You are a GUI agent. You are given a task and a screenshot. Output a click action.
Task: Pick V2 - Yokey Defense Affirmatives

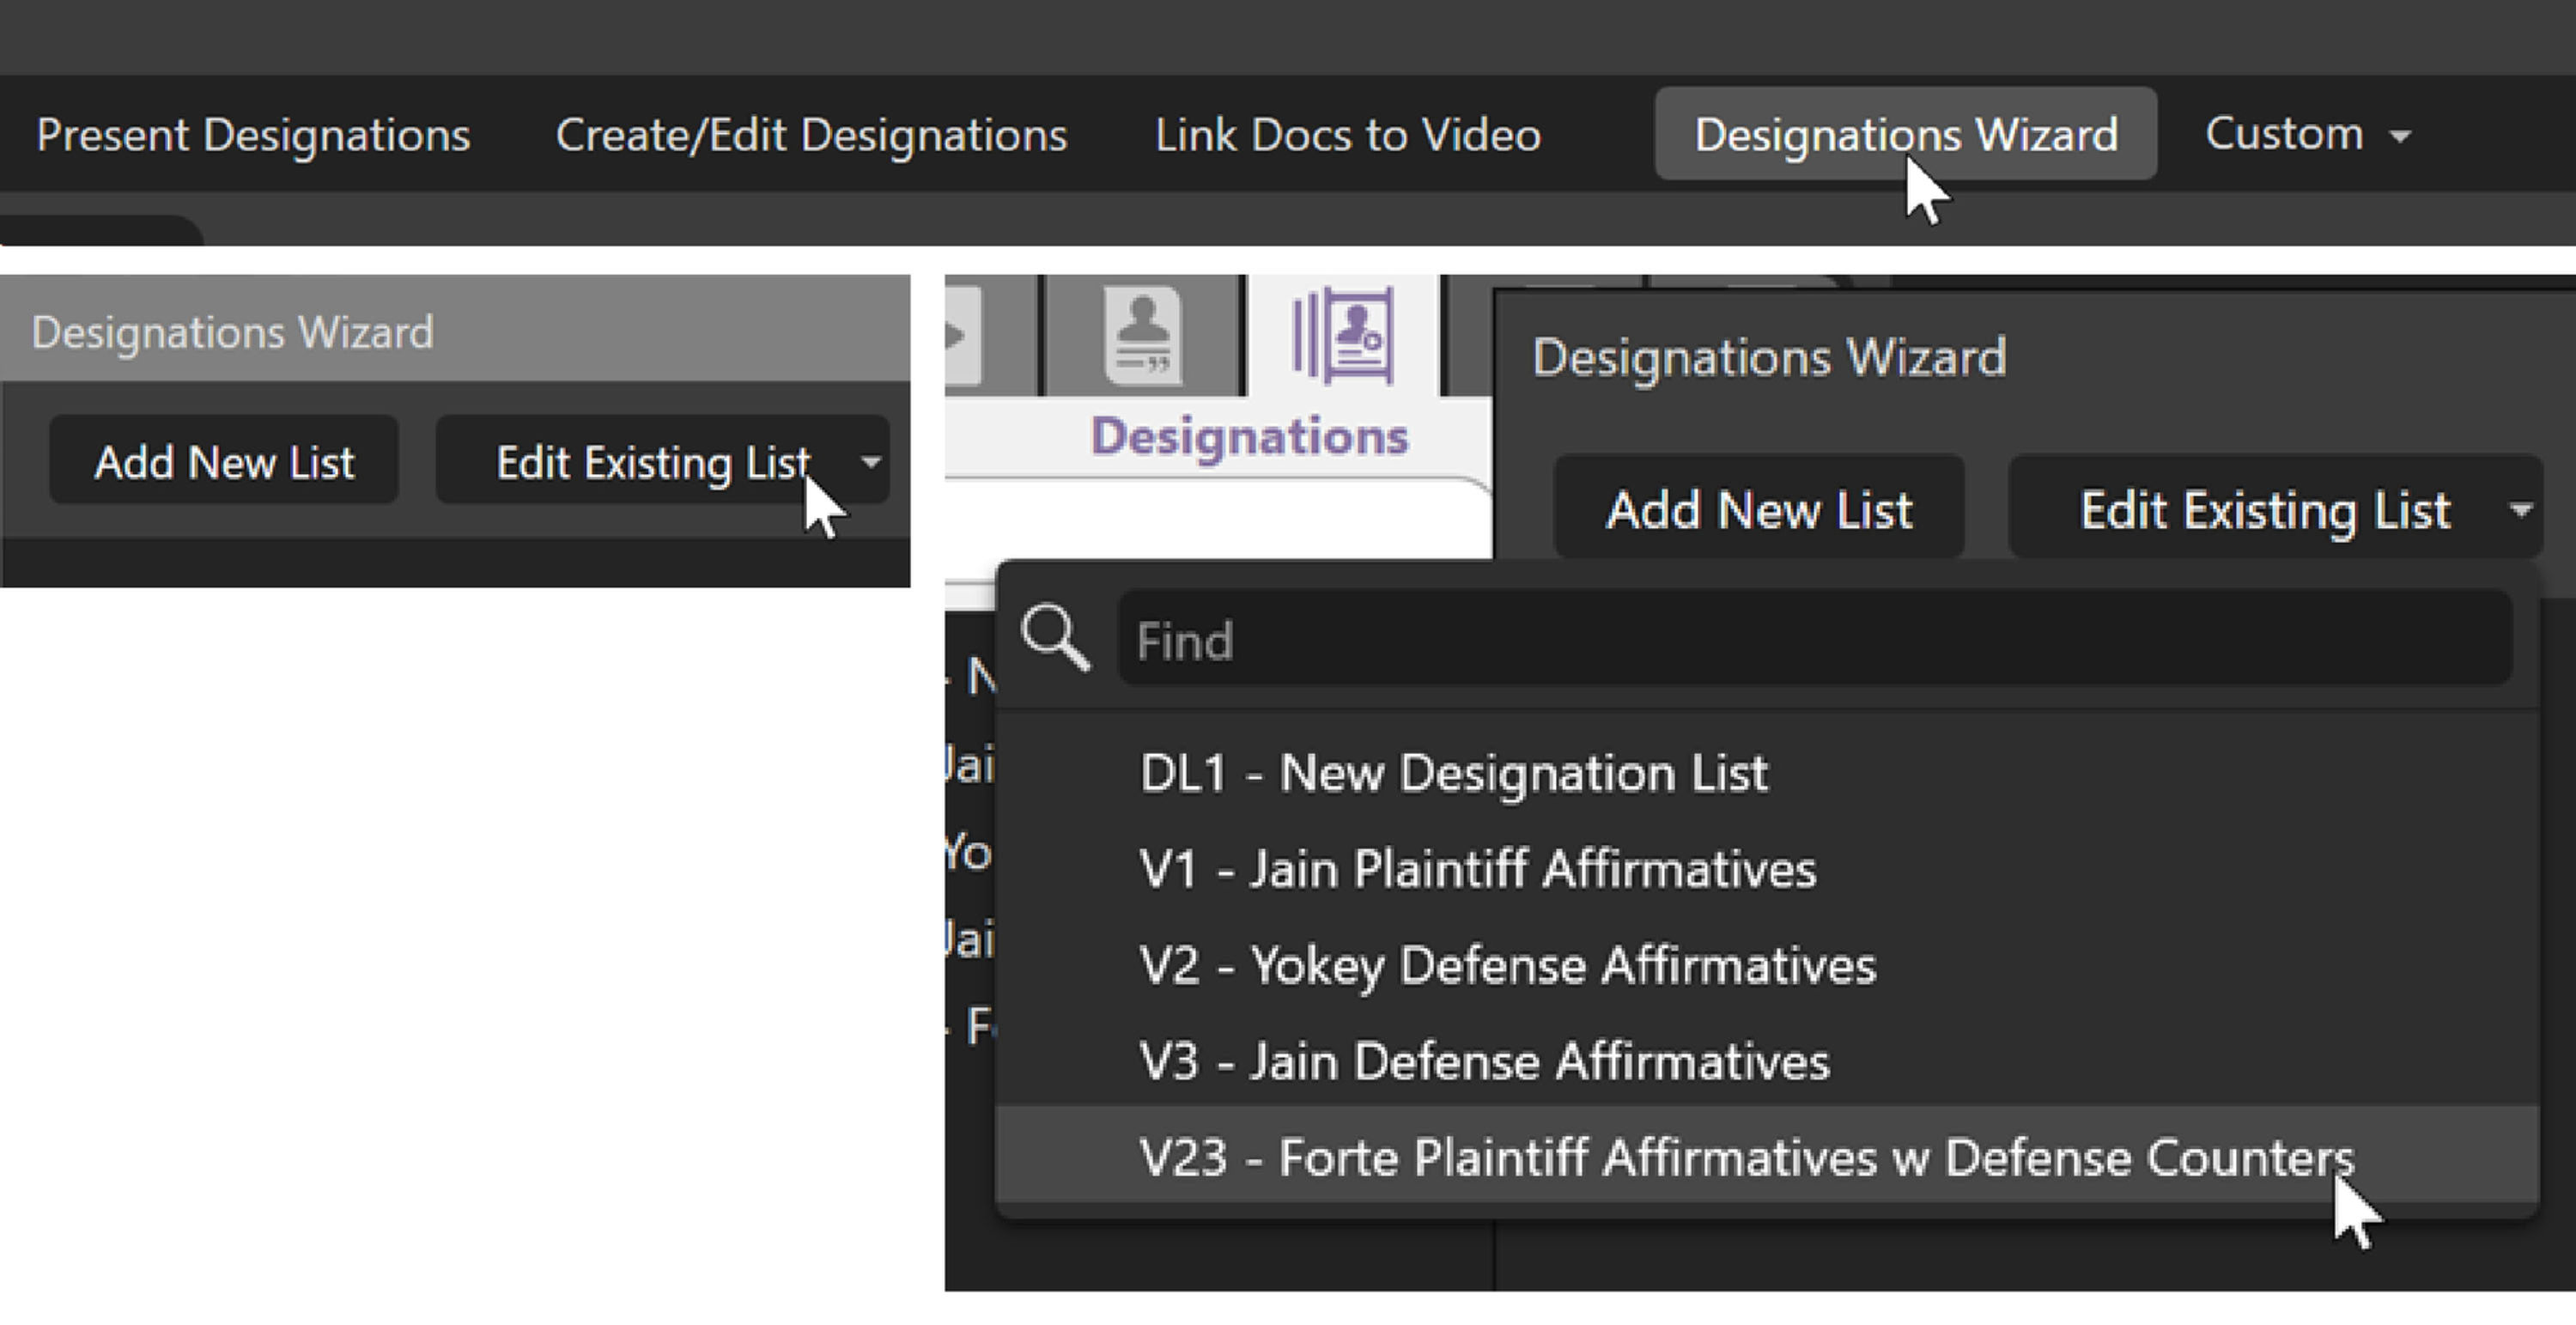click(1507, 965)
